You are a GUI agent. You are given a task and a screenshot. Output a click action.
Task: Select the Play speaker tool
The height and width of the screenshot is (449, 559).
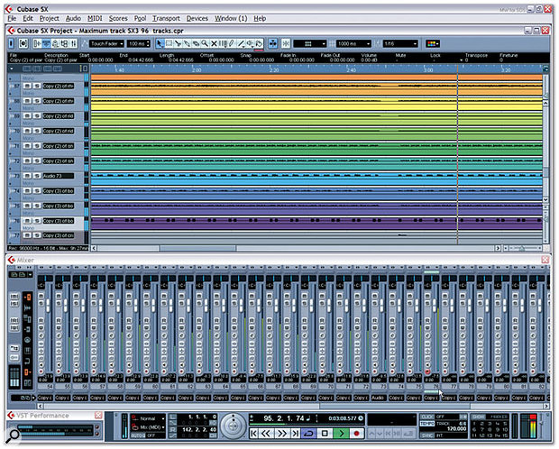click(251, 43)
